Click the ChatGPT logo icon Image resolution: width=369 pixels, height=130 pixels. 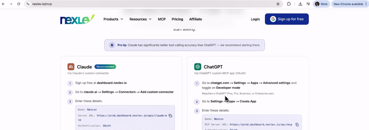tap(198, 67)
